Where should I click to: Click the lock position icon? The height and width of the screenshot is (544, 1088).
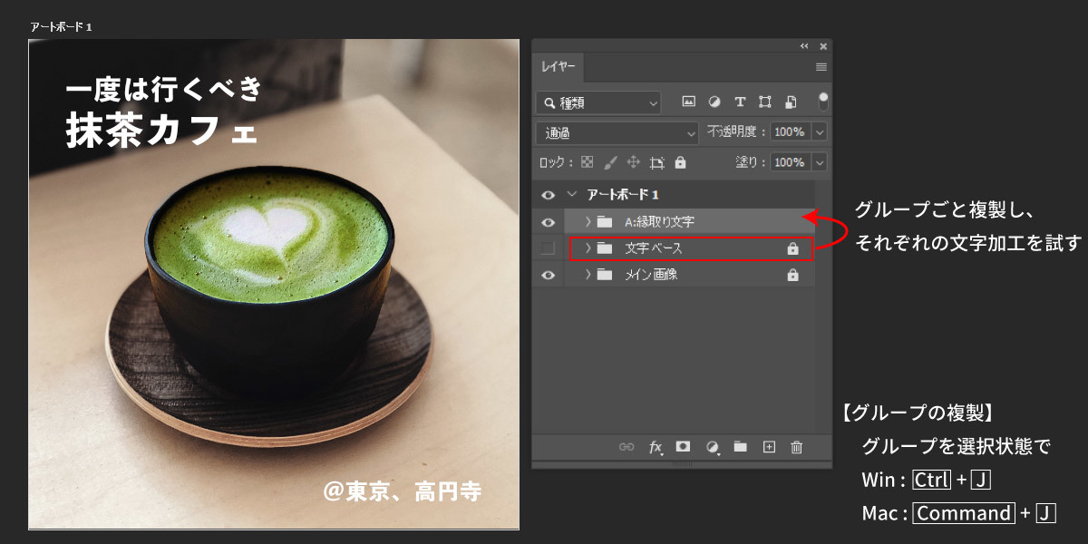[x=634, y=162]
